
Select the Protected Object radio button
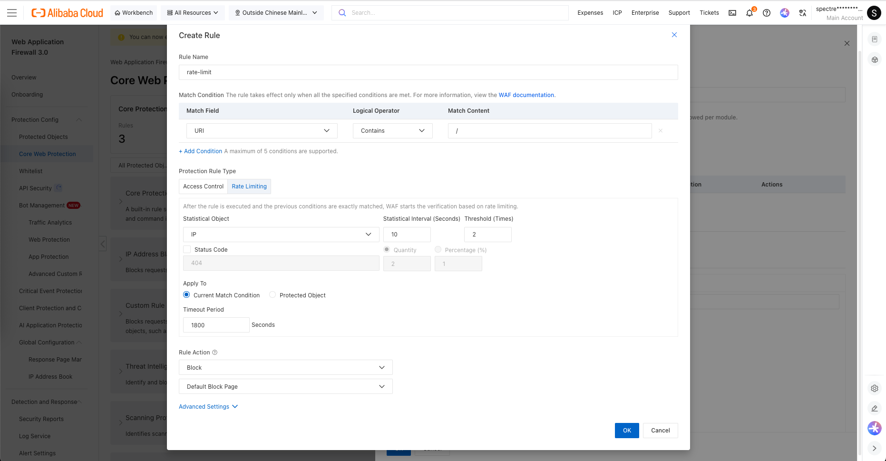pos(273,295)
